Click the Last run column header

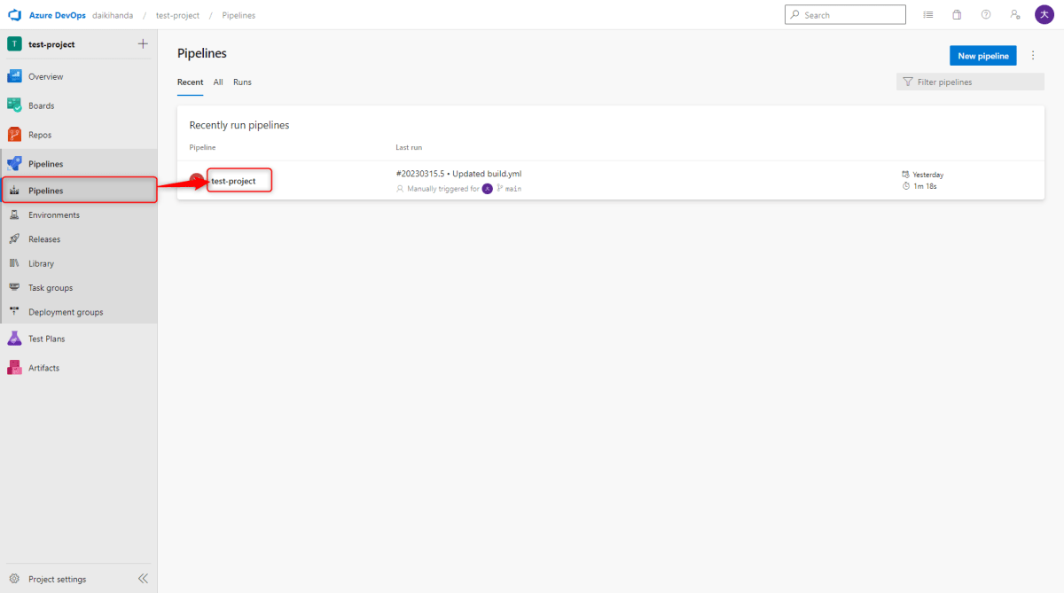tap(409, 147)
